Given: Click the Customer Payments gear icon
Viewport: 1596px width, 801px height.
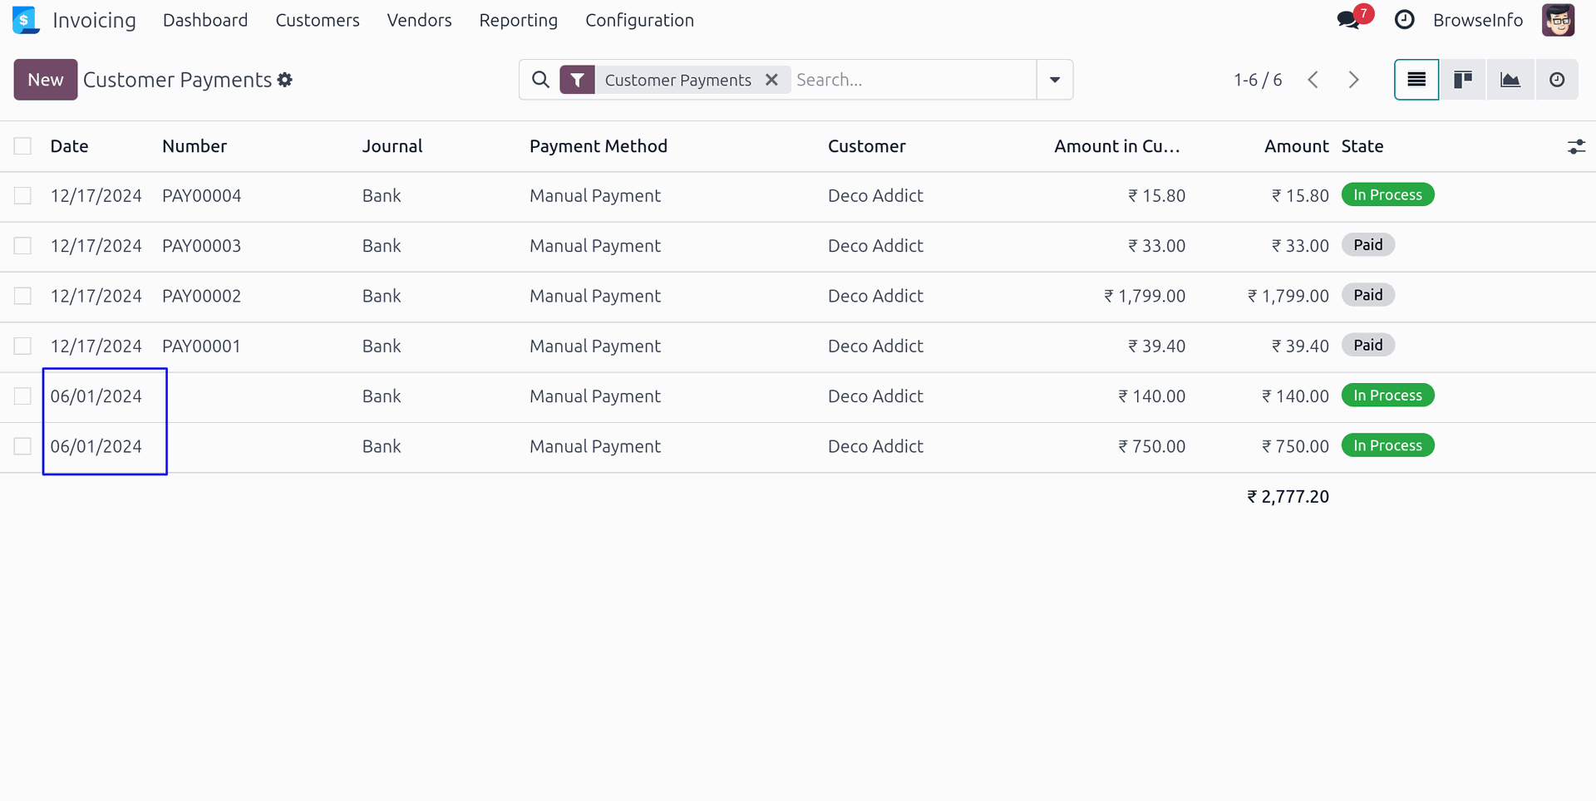Looking at the screenshot, I should click(x=285, y=80).
